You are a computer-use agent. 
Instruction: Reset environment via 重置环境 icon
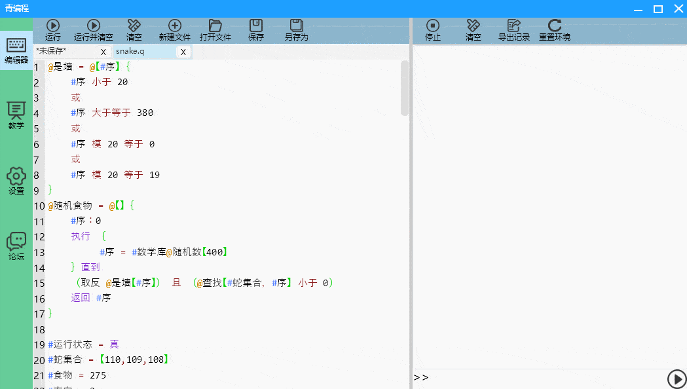[x=555, y=30]
